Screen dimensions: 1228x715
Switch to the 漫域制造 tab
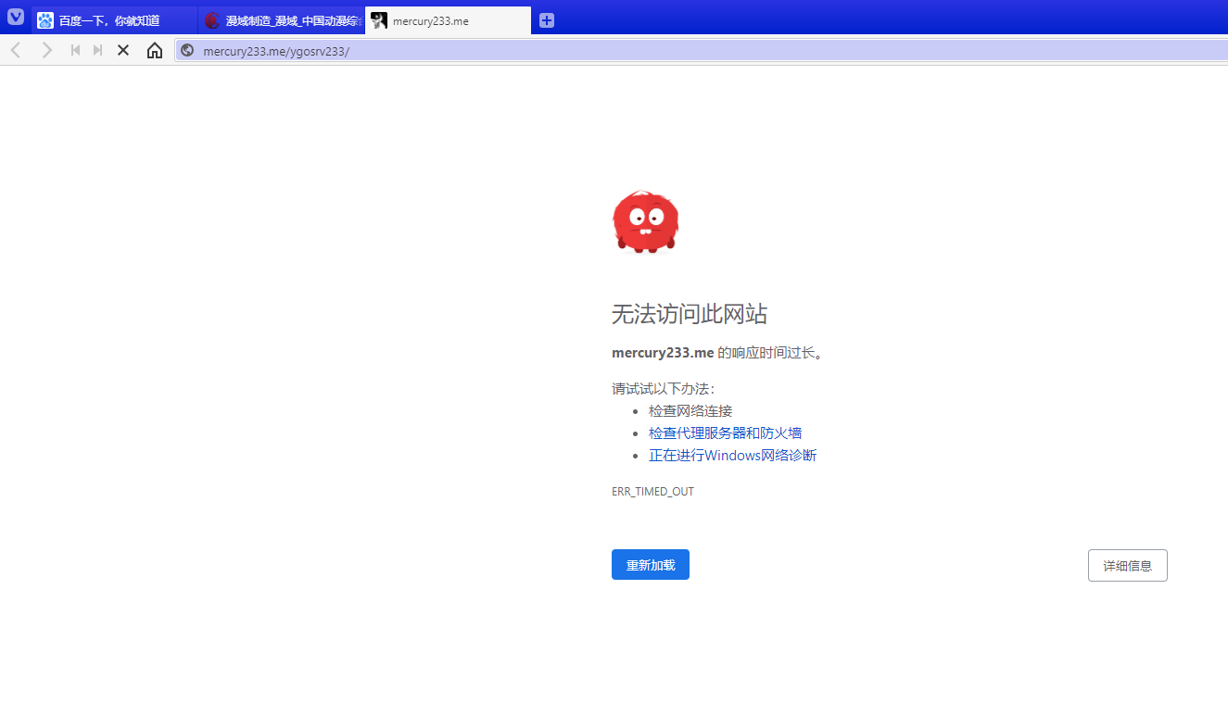[x=278, y=19]
